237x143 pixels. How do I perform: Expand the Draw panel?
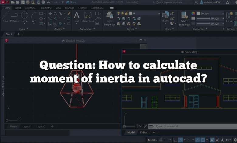pyautogui.click(x=24, y=29)
